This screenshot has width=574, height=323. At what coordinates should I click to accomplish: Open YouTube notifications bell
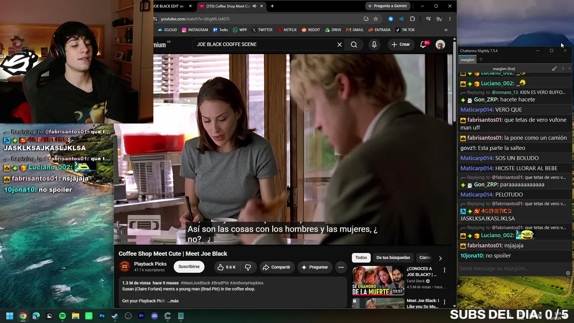click(x=423, y=44)
